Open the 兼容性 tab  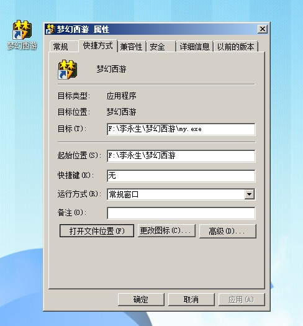pos(132,47)
